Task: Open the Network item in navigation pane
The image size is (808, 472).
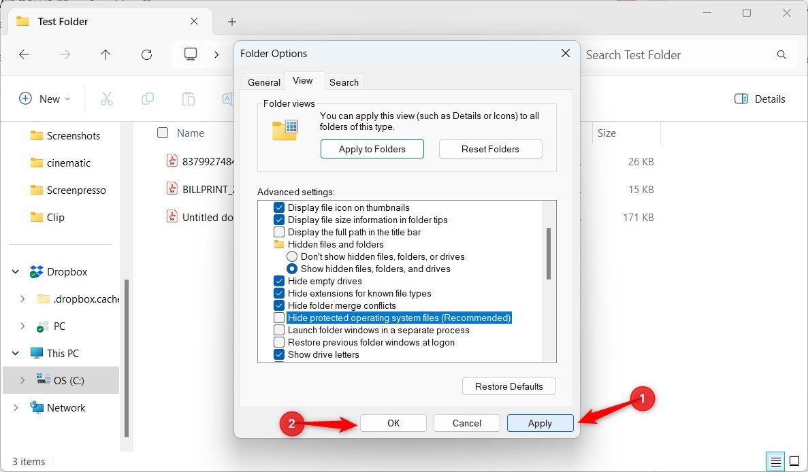Action: coord(66,407)
